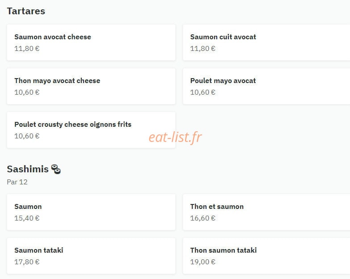Click the 19,00 € price of Thon saumon tataki
Screen dimensions: 350x279
[202, 262]
